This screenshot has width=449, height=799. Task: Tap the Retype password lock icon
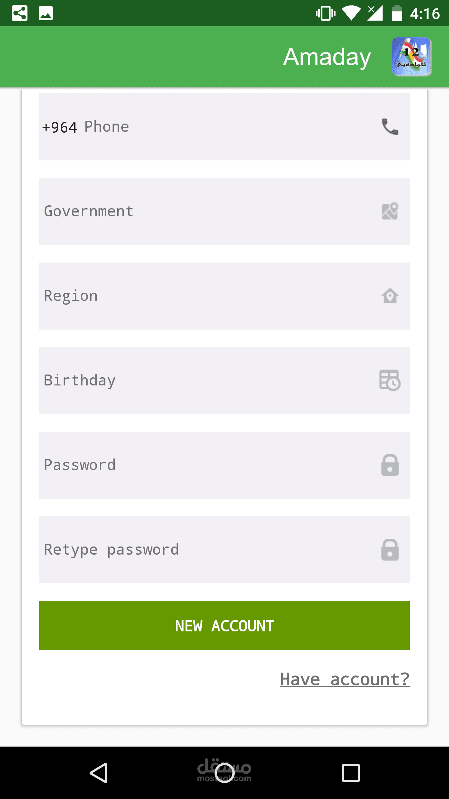[x=390, y=550]
